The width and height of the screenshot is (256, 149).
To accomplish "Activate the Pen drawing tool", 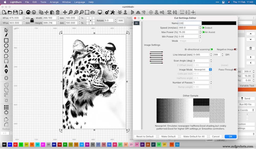I will tap(6, 35).
